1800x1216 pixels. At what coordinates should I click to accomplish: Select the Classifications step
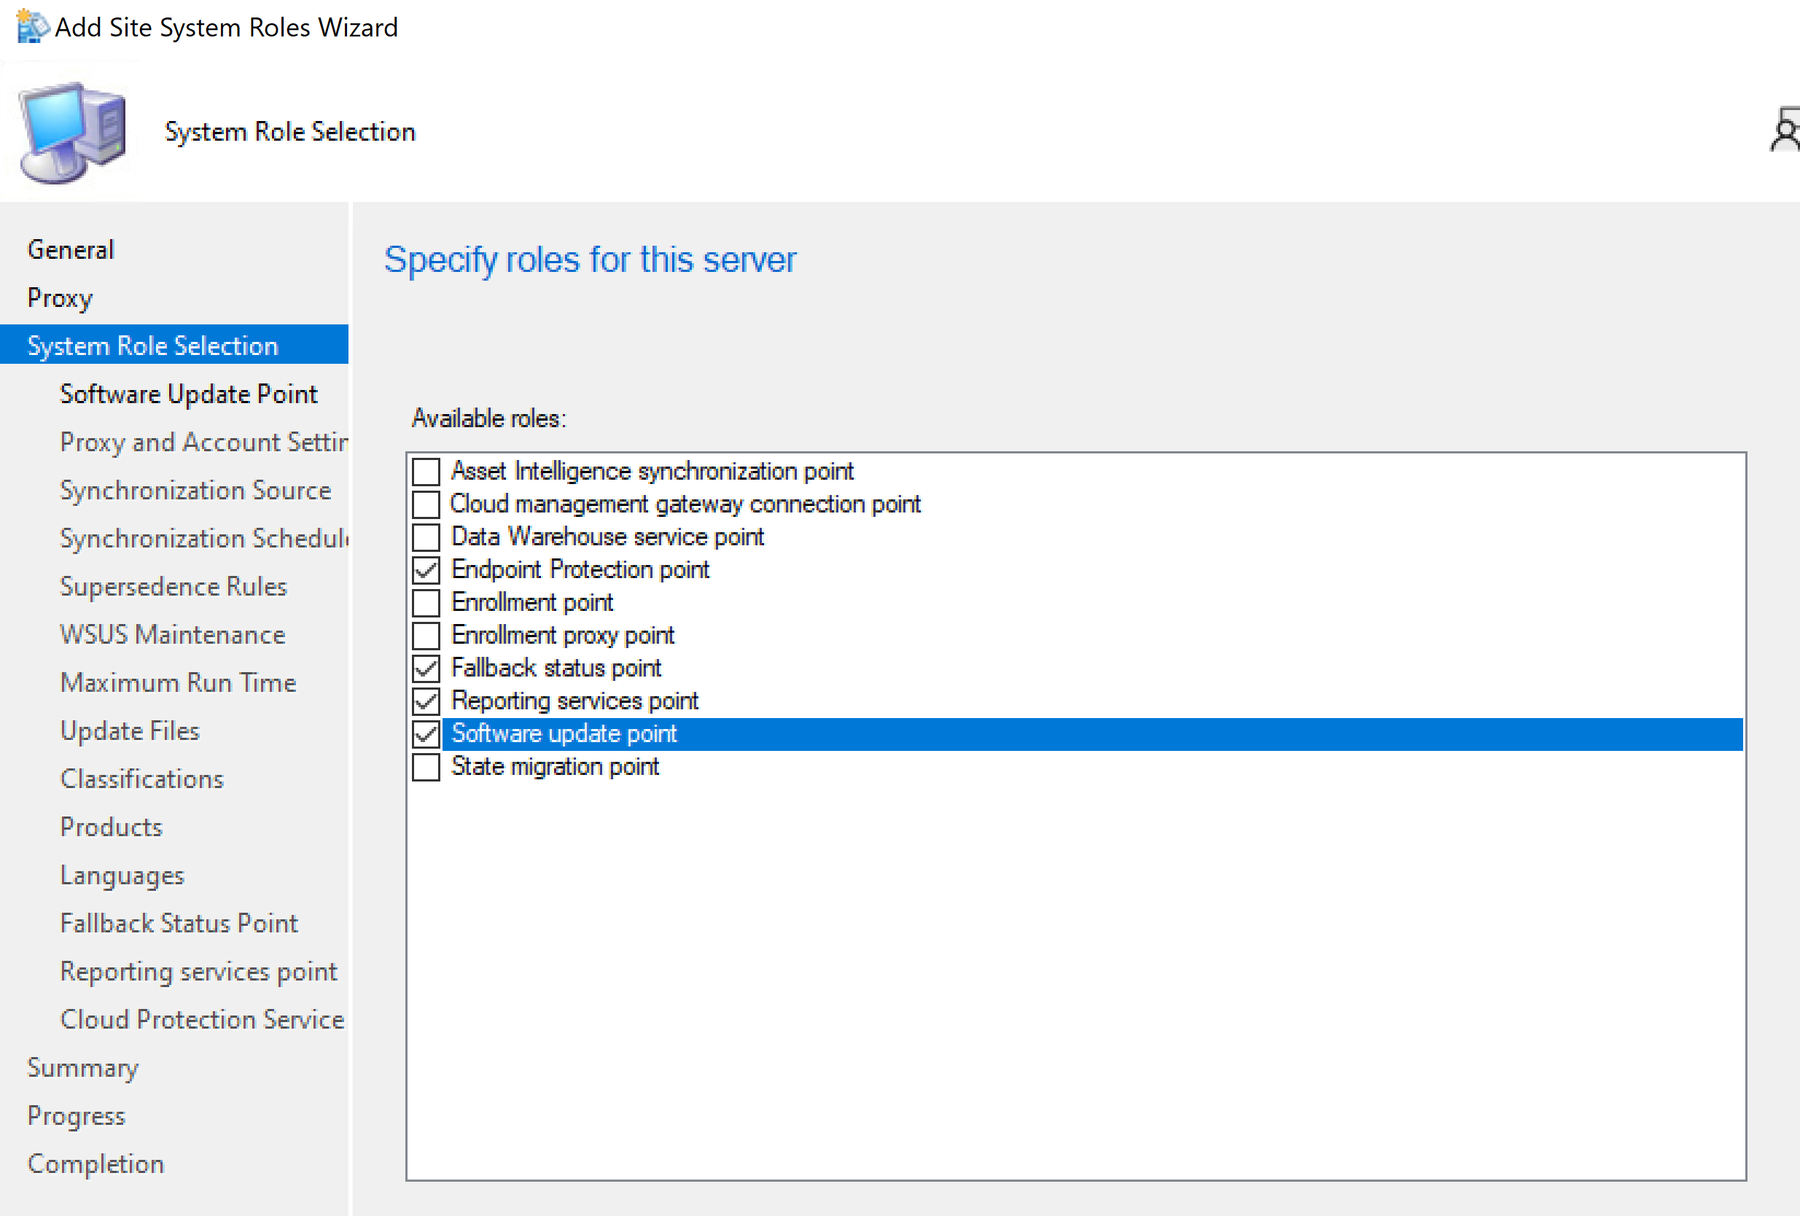point(141,779)
